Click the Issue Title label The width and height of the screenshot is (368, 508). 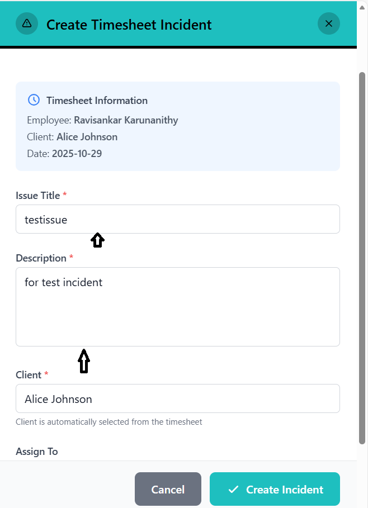[37, 196]
